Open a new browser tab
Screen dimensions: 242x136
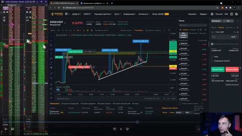pos(112,3)
